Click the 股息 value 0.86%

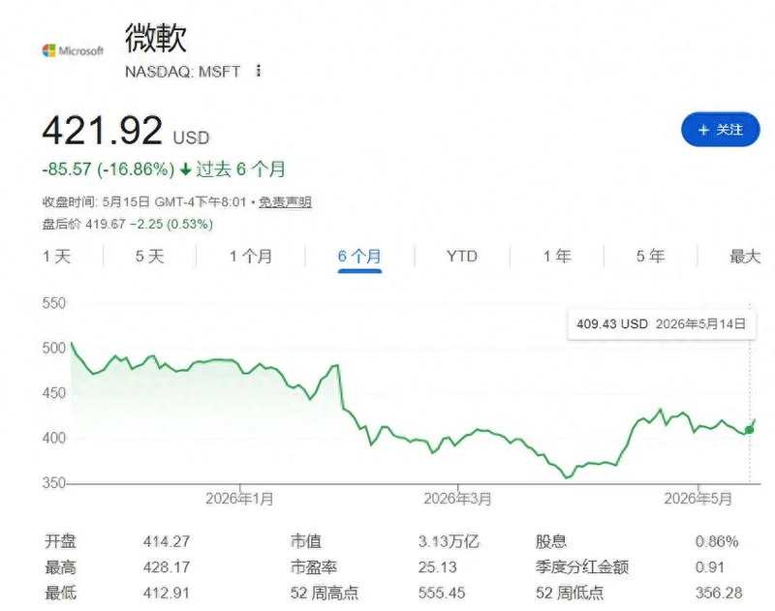pos(717,541)
